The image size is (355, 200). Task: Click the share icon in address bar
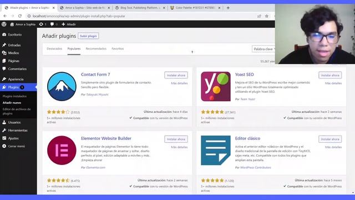[x=259, y=16]
